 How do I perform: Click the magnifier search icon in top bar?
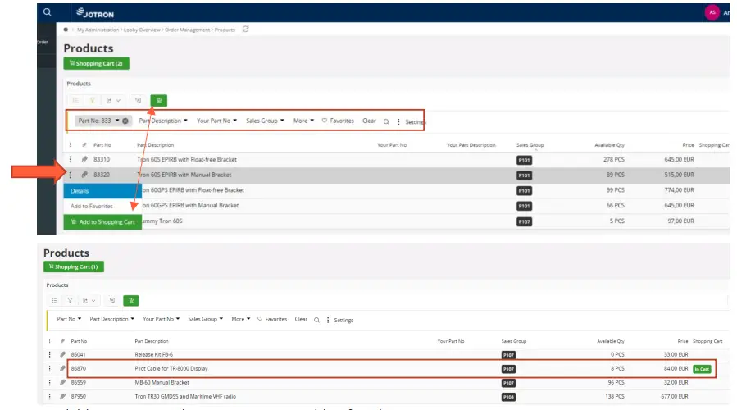(x=47, y=11)
